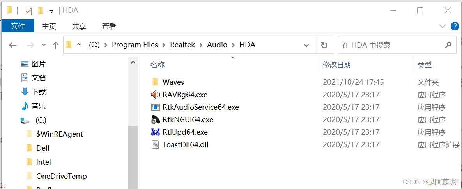Open the Customize Quick Access Toolbar dropdown
The width and height of the screenshot is (462, 189).
(x=51, y=11)
